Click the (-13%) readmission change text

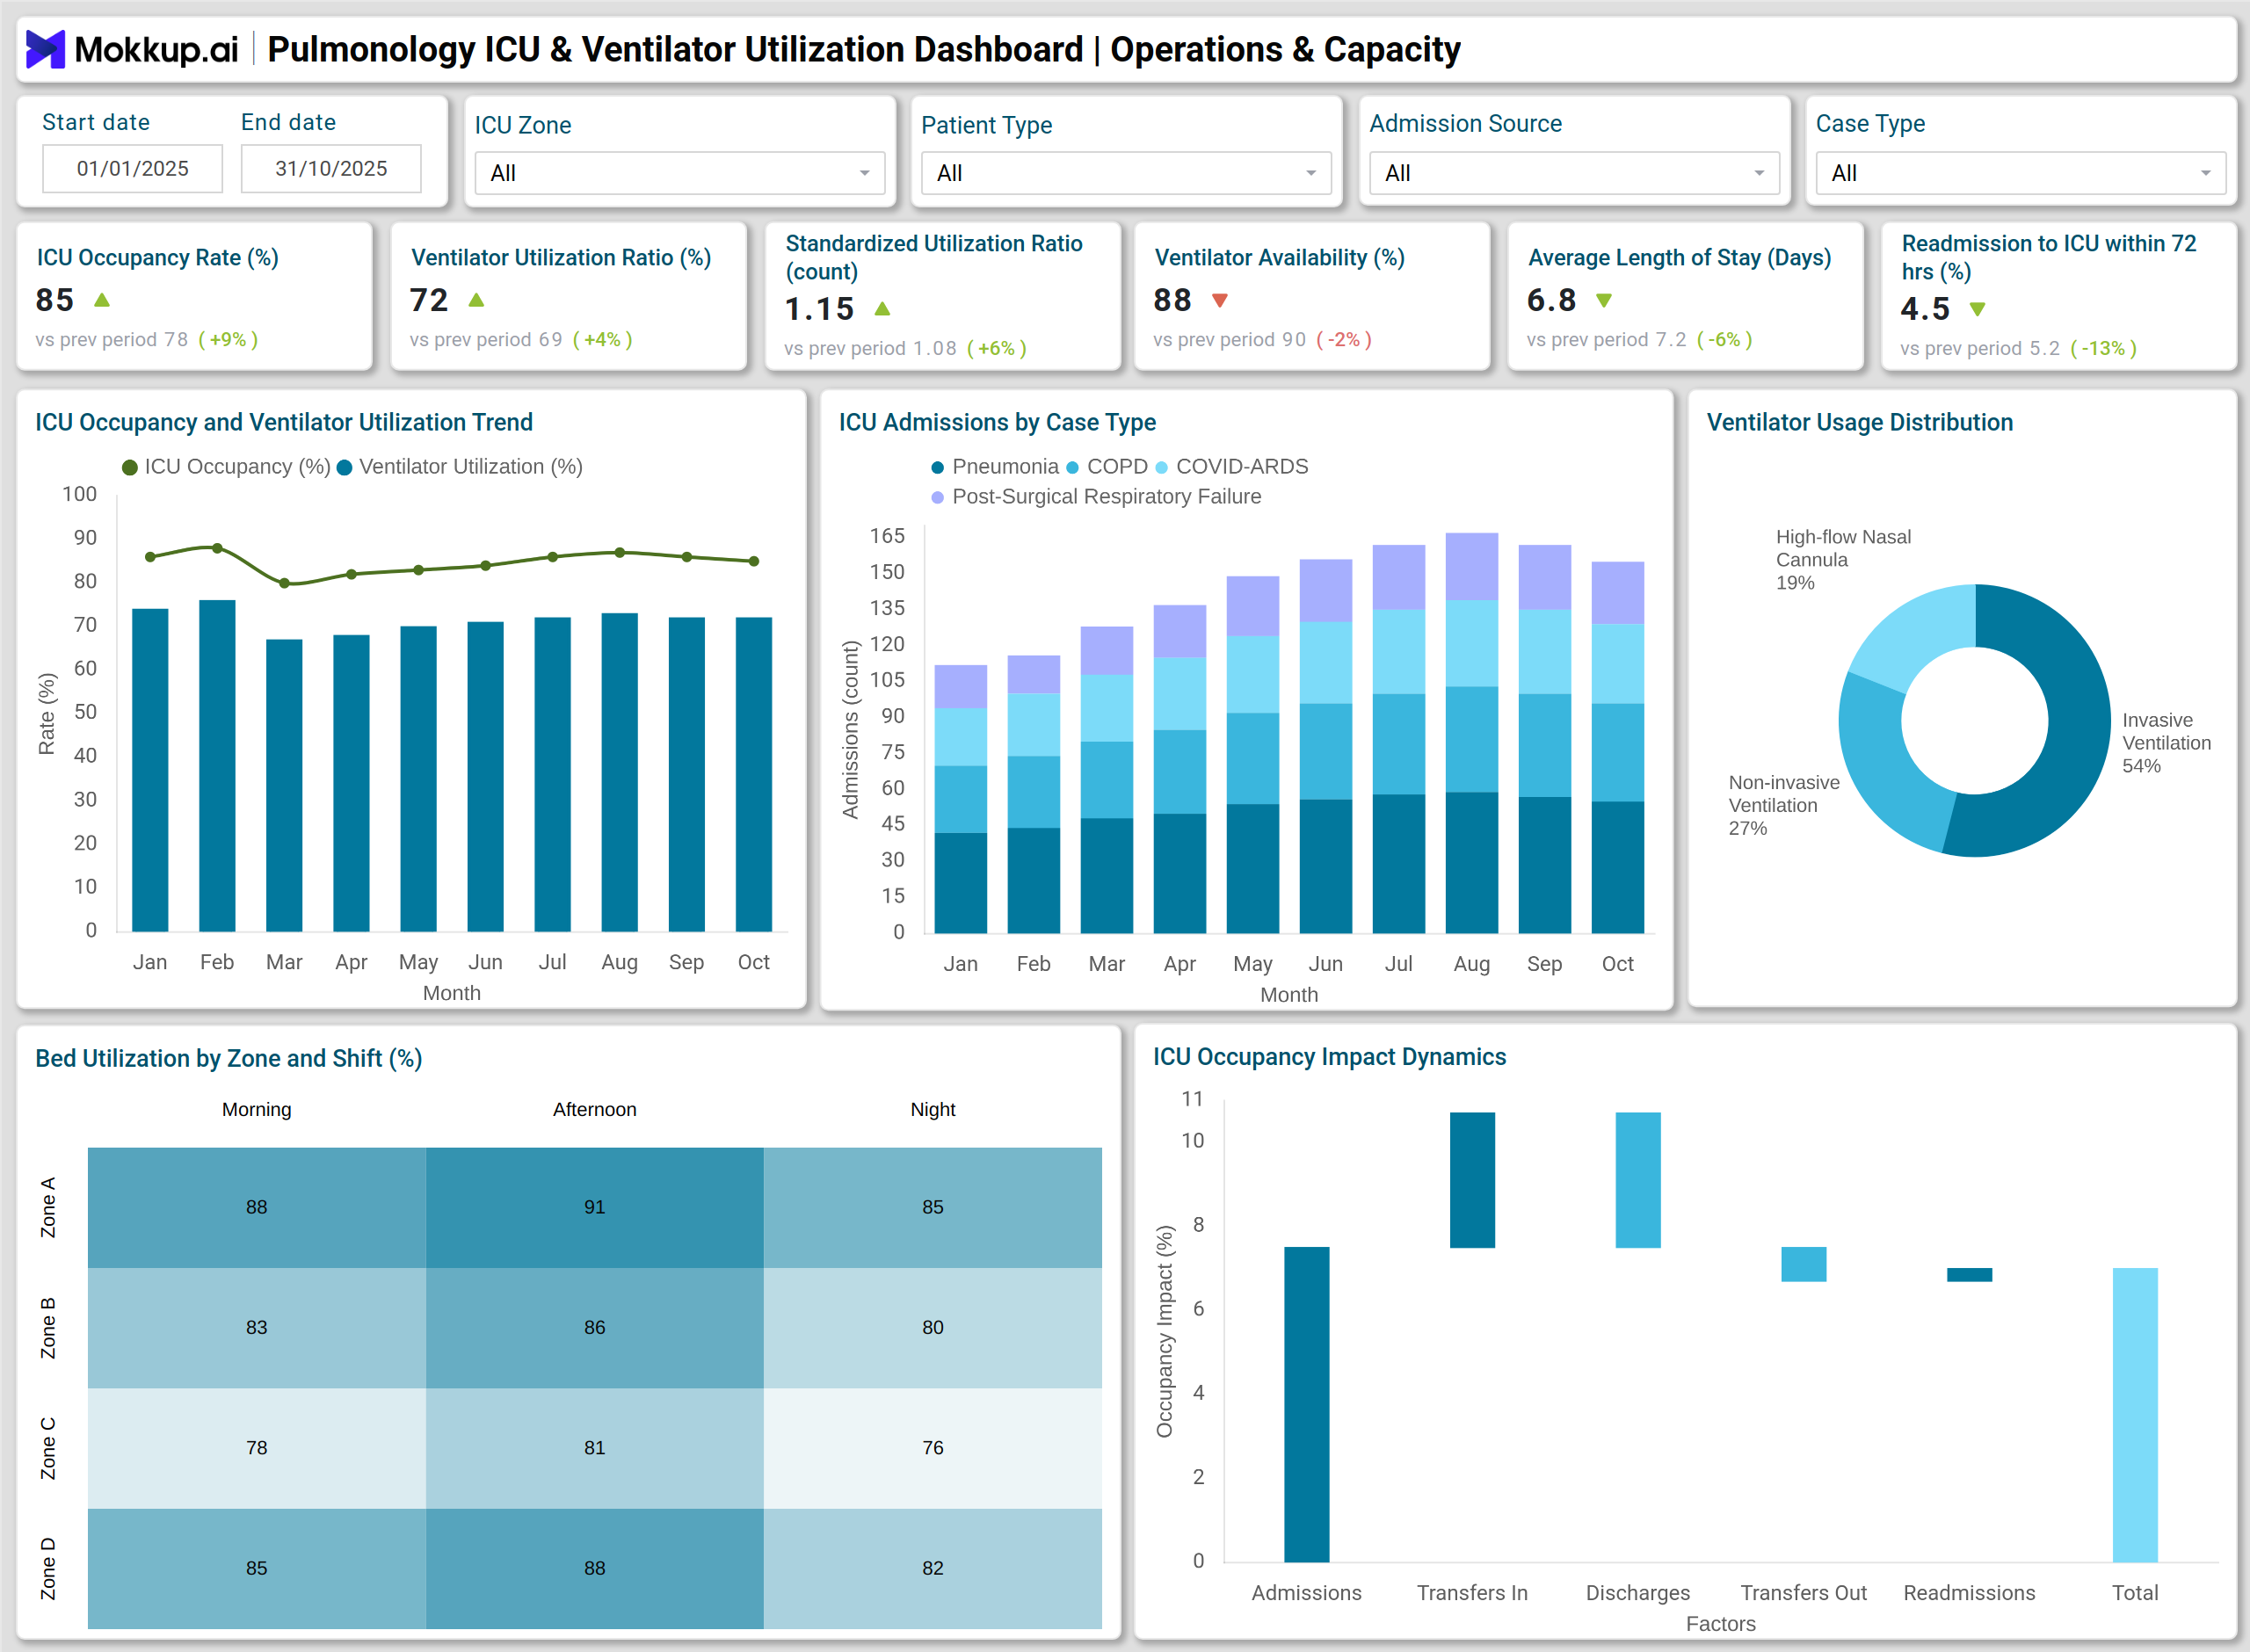click(2103, 348)
